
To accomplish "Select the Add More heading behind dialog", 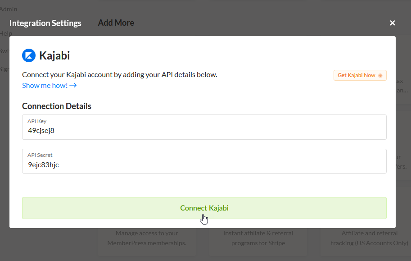I will (x=116, y=23).
